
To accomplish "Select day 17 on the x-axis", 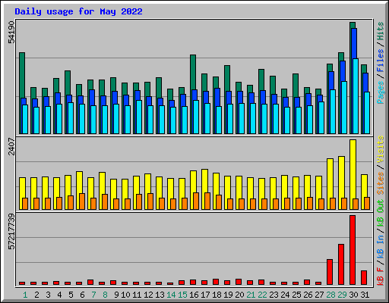I will point(205,295).
